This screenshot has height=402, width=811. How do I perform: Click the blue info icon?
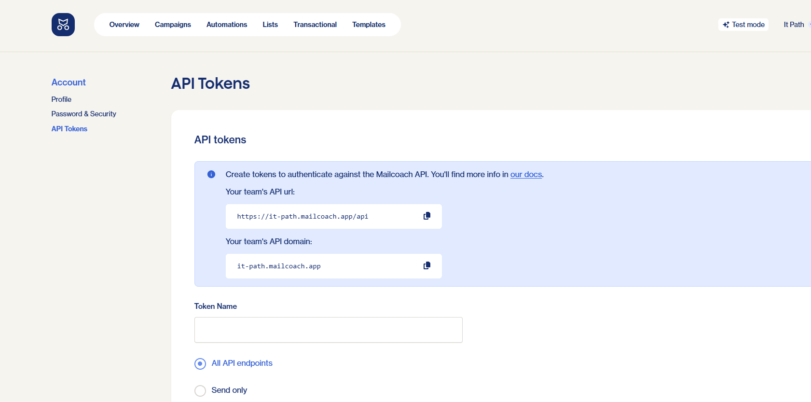click(211, 174)
